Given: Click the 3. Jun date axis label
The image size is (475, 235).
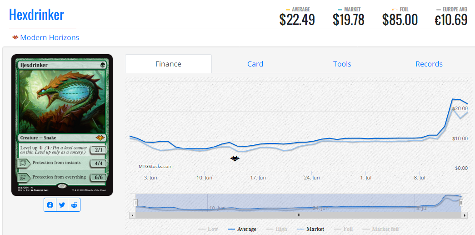Looking at the screenshot, I should point(150,178).
